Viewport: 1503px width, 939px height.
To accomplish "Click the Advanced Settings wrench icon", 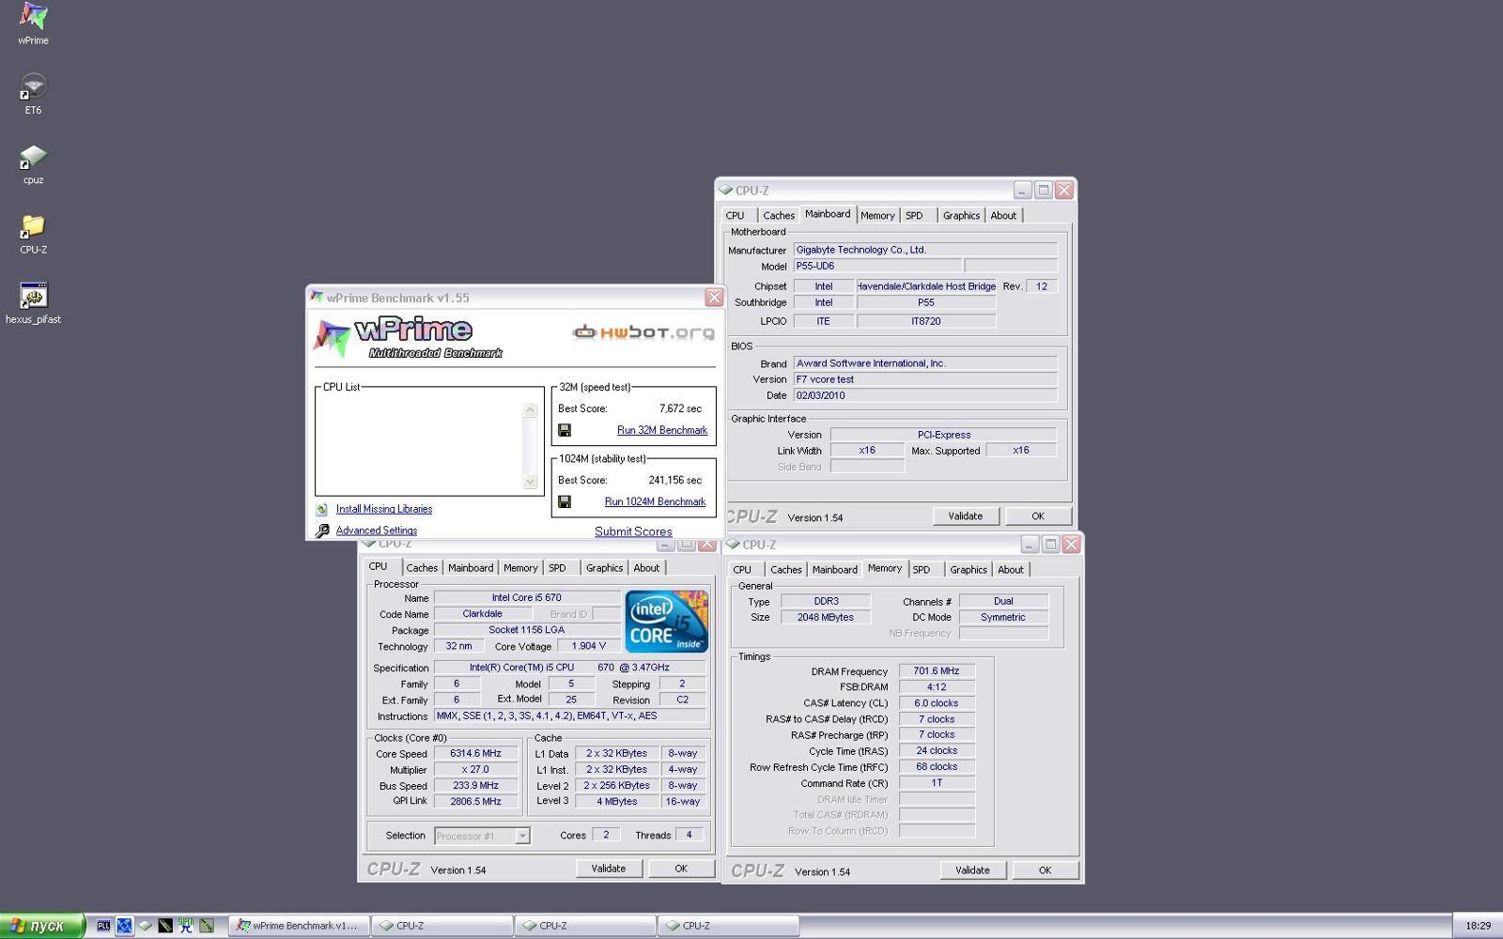I will tap(322, 531).
